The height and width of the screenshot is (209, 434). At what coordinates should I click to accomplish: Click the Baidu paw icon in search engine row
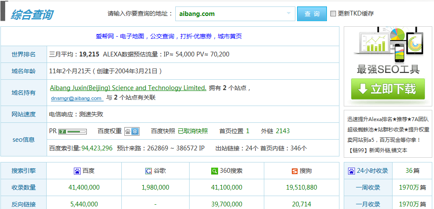[x=77, y=171]
